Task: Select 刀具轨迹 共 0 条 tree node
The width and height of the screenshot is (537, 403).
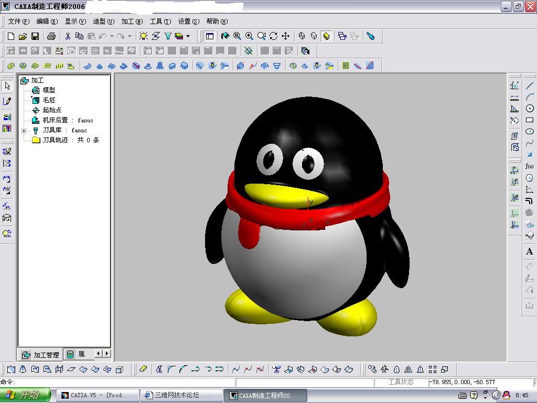Action: (71, 140)
